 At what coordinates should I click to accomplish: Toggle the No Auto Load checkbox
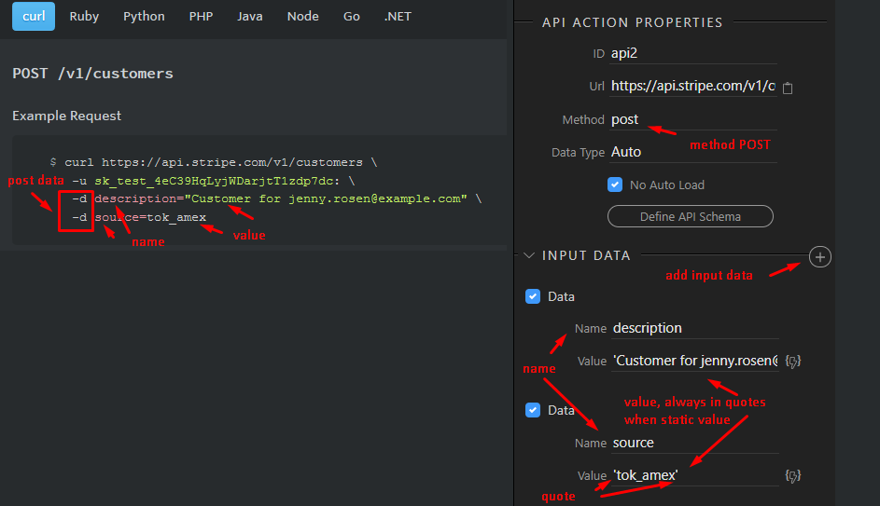(x=615, y=185)
